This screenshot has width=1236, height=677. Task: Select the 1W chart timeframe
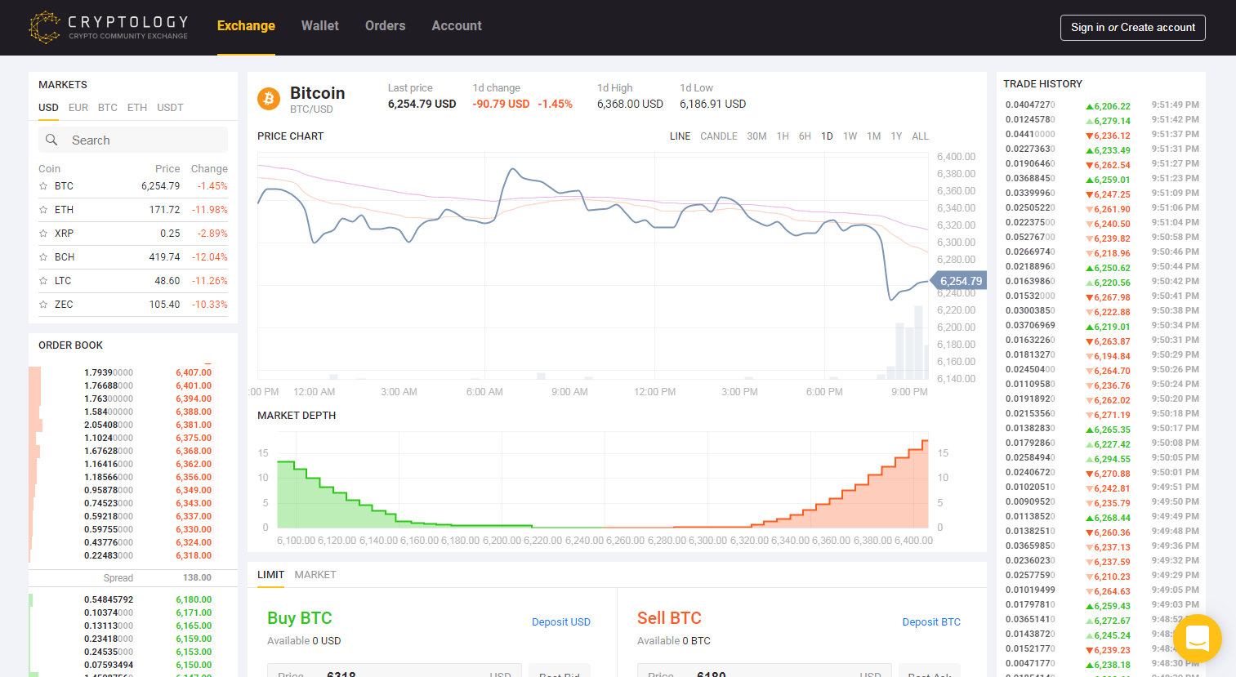click(x=850, y=136)
